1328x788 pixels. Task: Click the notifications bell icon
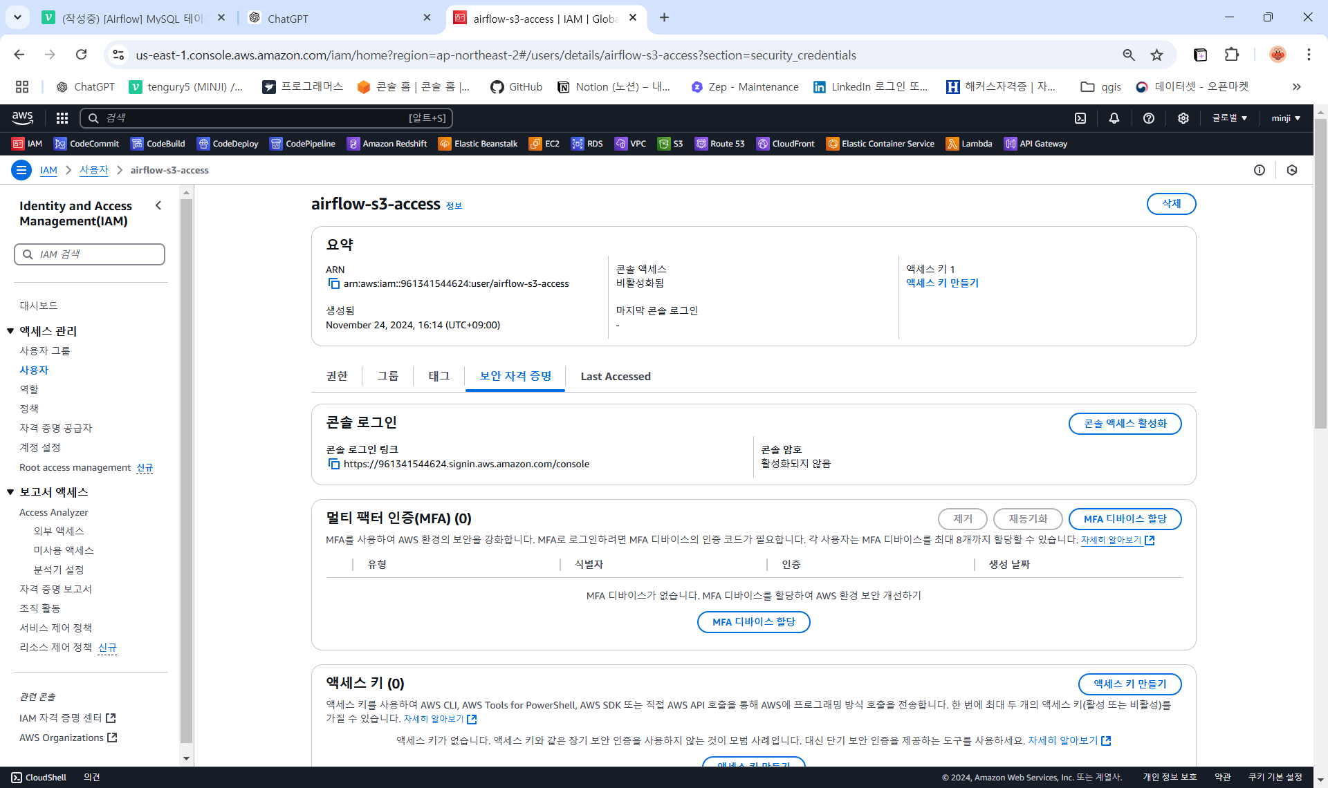pyautogui.click(x=1114, y=118)
